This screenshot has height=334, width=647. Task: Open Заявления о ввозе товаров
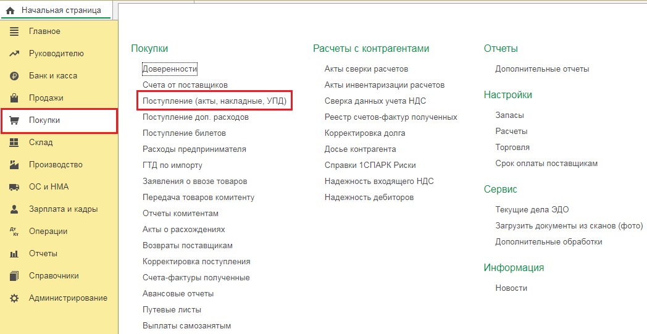194,182
